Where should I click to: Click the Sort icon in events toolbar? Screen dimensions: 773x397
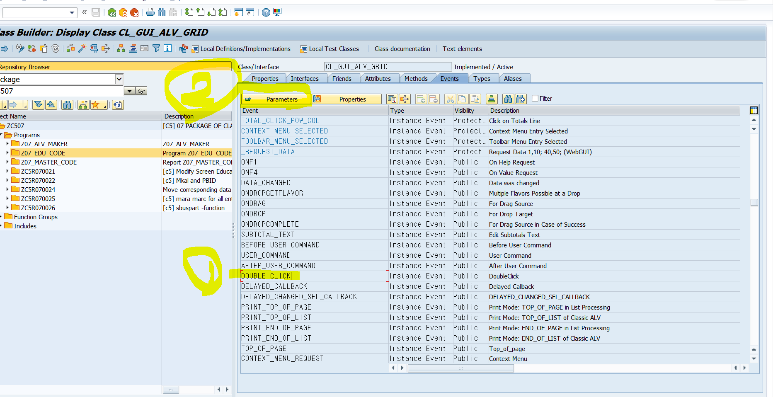pyautogui.click(x=492, y=99)
